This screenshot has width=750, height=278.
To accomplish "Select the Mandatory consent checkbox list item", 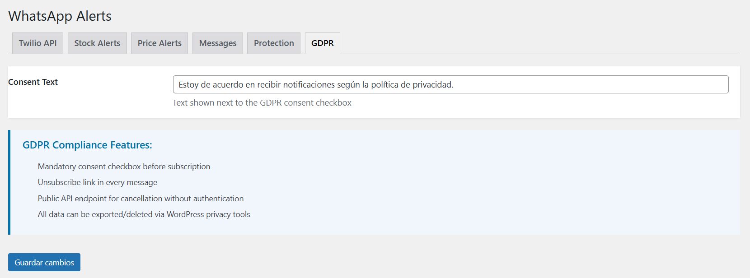I will 124,167.
